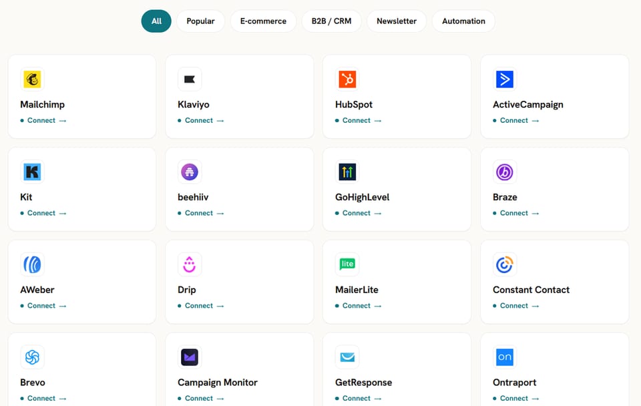The image size is (641, 406).
Task: Click the Mailchimp card title
Action: tap(43, 105)
